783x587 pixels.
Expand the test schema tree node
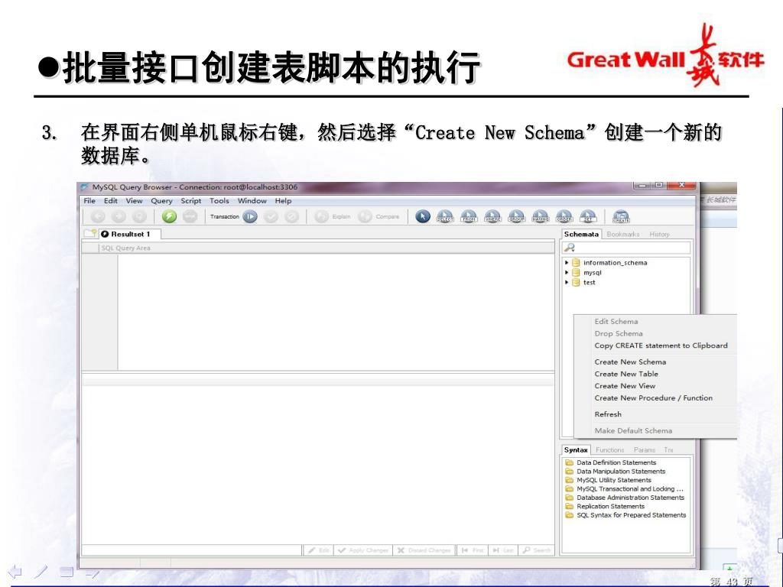(x=567, y=283)
